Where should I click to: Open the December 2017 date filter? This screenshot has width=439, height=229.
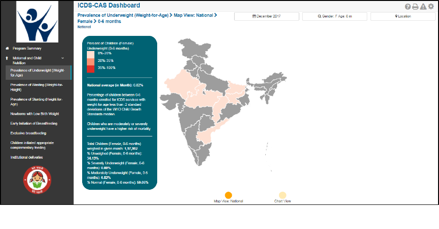267,16
